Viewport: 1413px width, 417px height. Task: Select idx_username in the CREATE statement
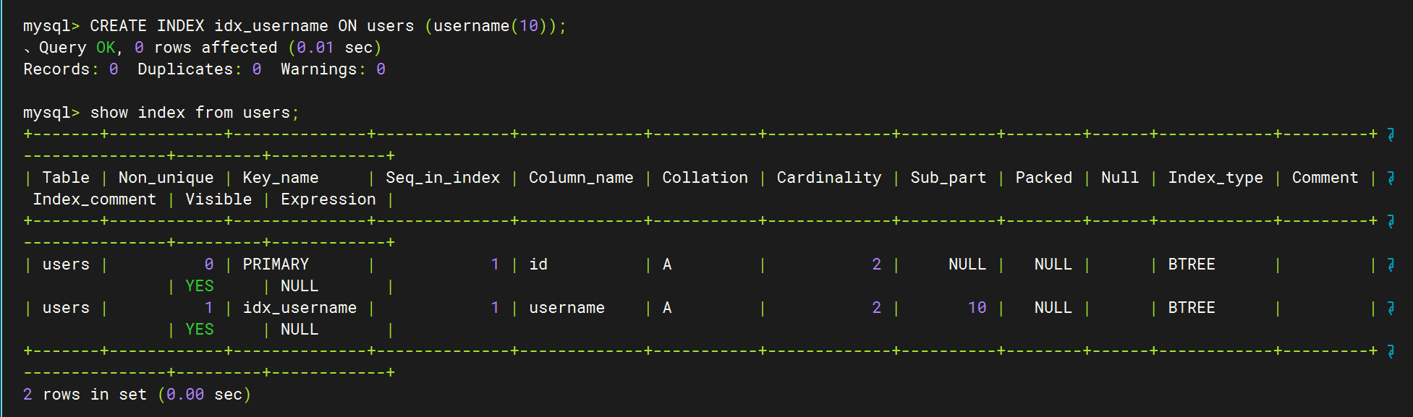tap(271, 26)
